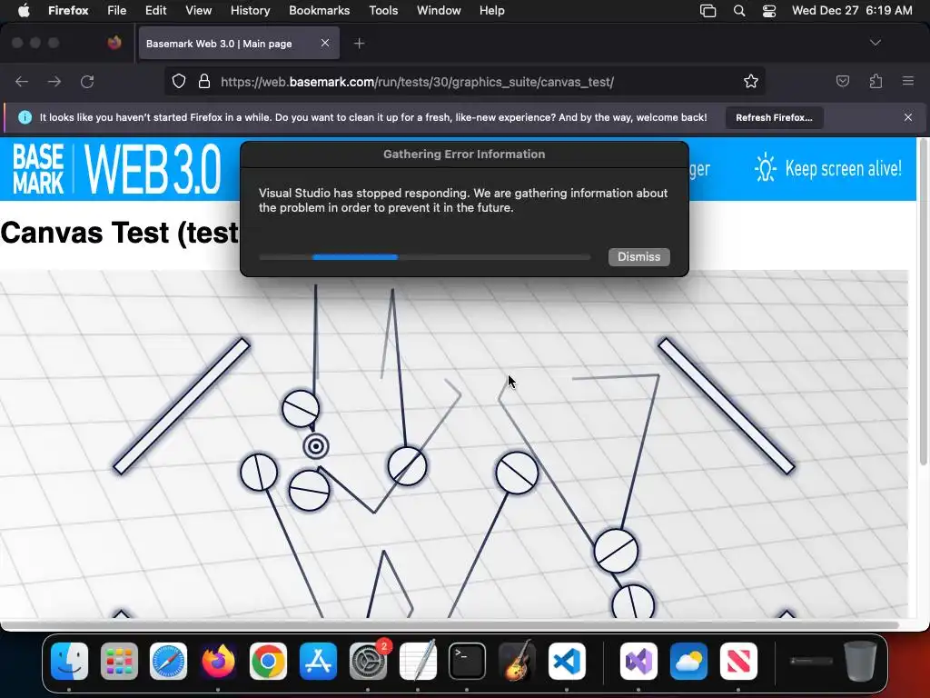Go back to previous page
The width and height of the screenshot is (930, 698).
tap(22, 81)
